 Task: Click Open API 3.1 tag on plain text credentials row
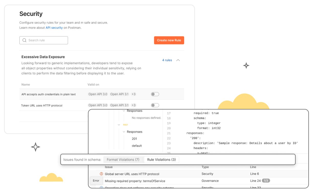point(119,94)
